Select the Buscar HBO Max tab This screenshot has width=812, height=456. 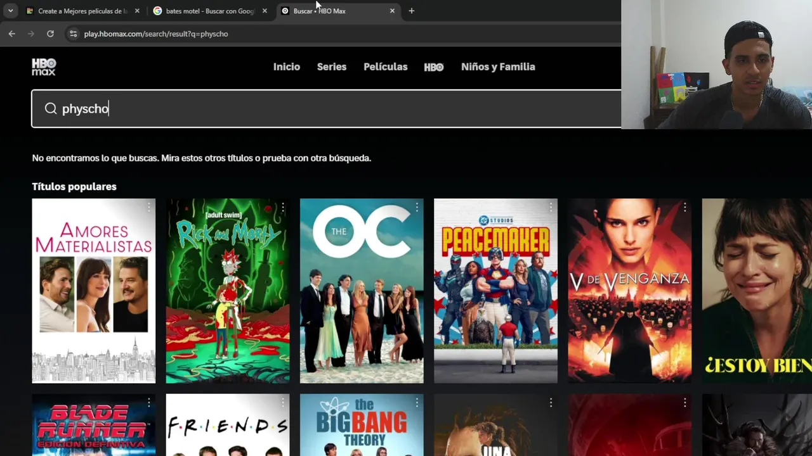[x=338, y=11]
